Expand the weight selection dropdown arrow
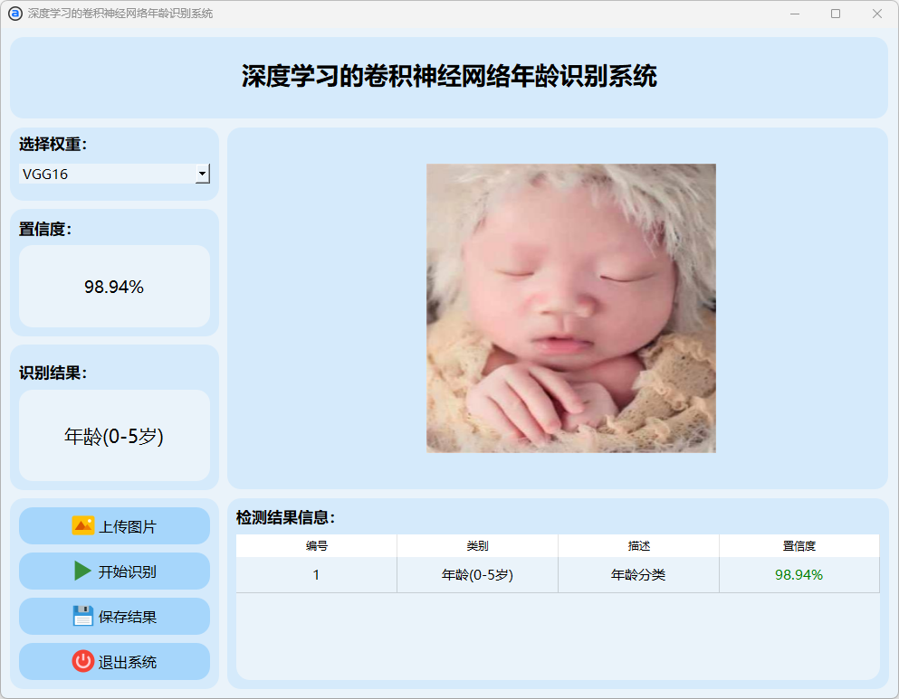Screen dimensions: 899x699 202,174
